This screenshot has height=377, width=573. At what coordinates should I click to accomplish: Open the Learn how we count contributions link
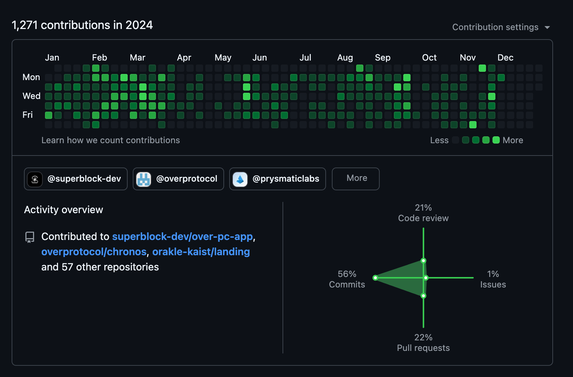[111, 140]
